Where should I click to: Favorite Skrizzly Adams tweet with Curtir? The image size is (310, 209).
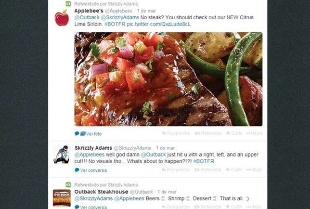233,170
